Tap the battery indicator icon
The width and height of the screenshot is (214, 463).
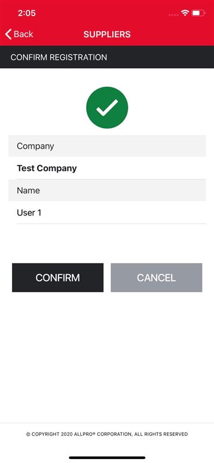point(198,13)
